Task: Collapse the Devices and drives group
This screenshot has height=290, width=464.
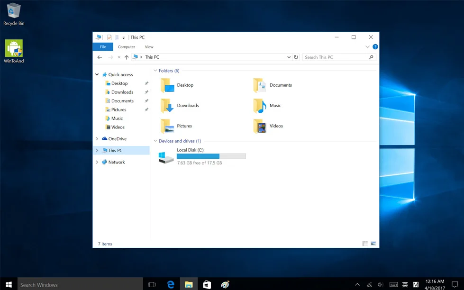Action: [155, 141]
